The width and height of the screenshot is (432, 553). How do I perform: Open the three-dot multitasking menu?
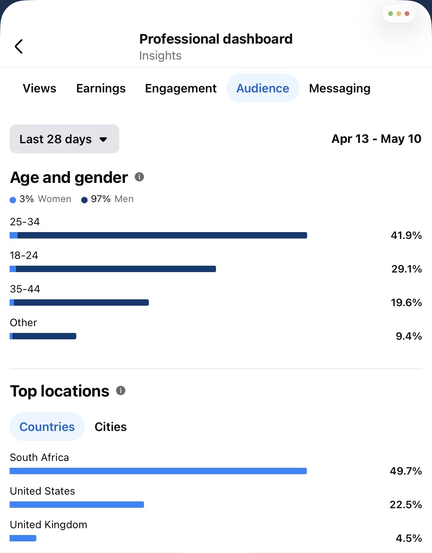point(399,14)
